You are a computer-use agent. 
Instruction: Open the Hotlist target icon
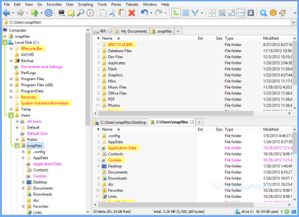[x=48, y=13]
